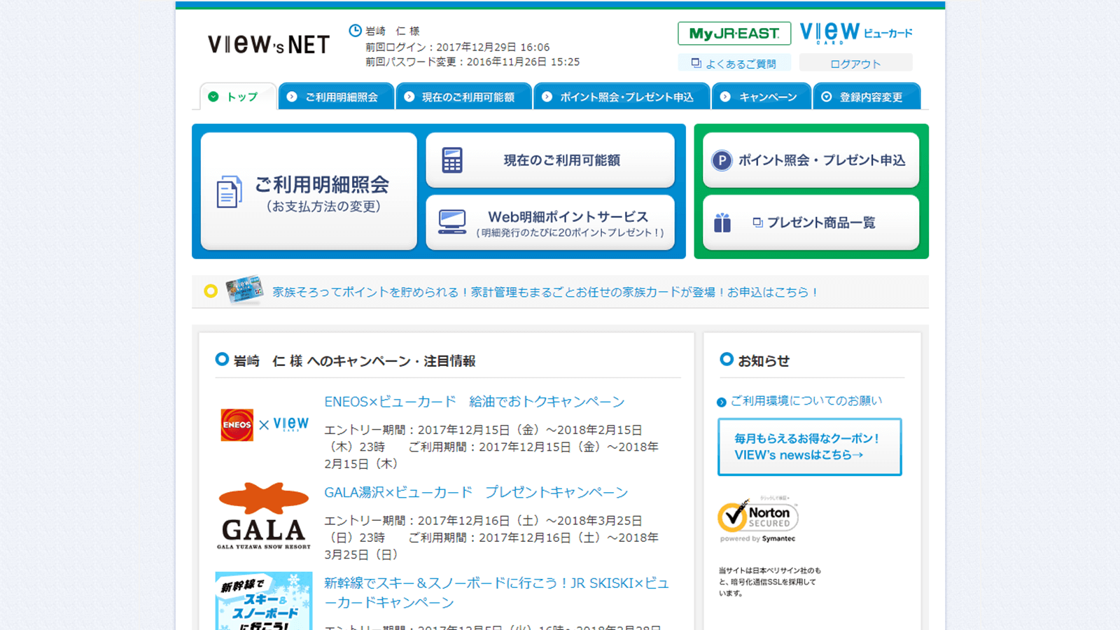Open the 登録内容変更 tab
The height and width of the screenshot is (630, 1120).
[x=867, y=96]
